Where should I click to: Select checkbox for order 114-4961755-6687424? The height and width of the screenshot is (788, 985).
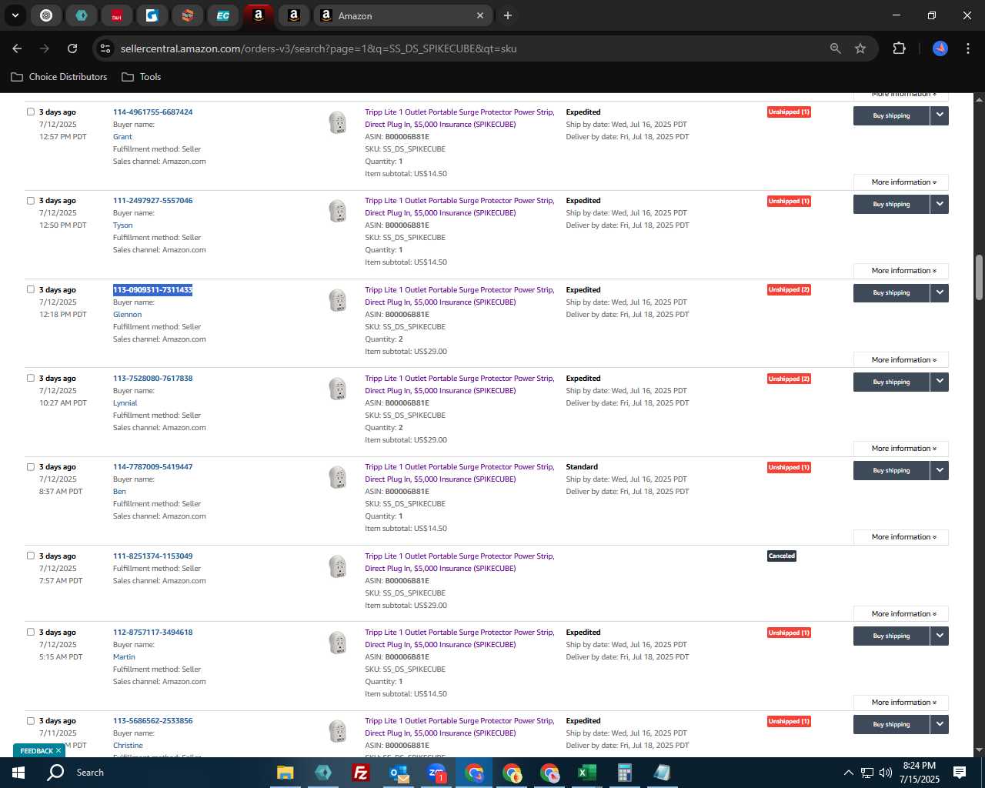(31, 112)
